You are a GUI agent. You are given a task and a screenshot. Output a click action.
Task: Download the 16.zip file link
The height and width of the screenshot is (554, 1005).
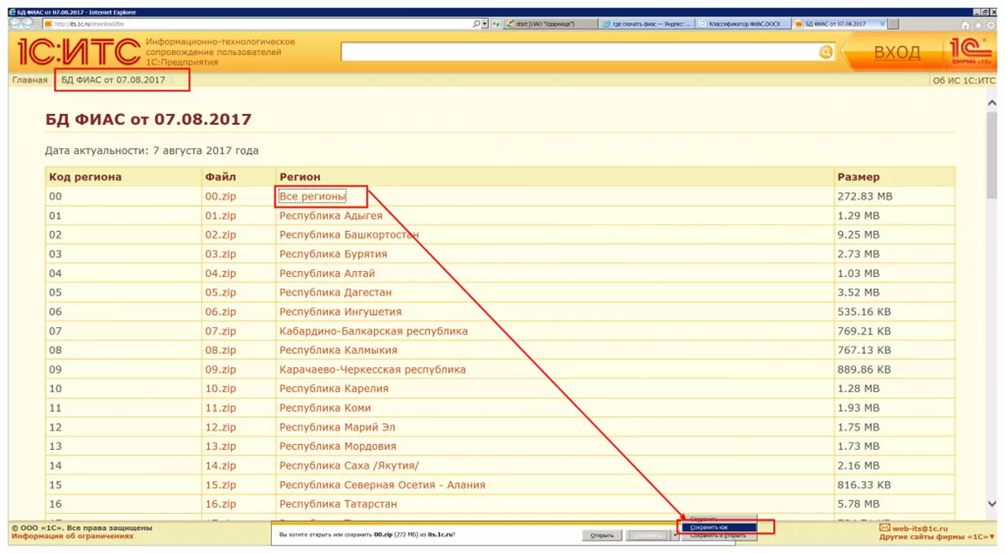click(220, 505)
